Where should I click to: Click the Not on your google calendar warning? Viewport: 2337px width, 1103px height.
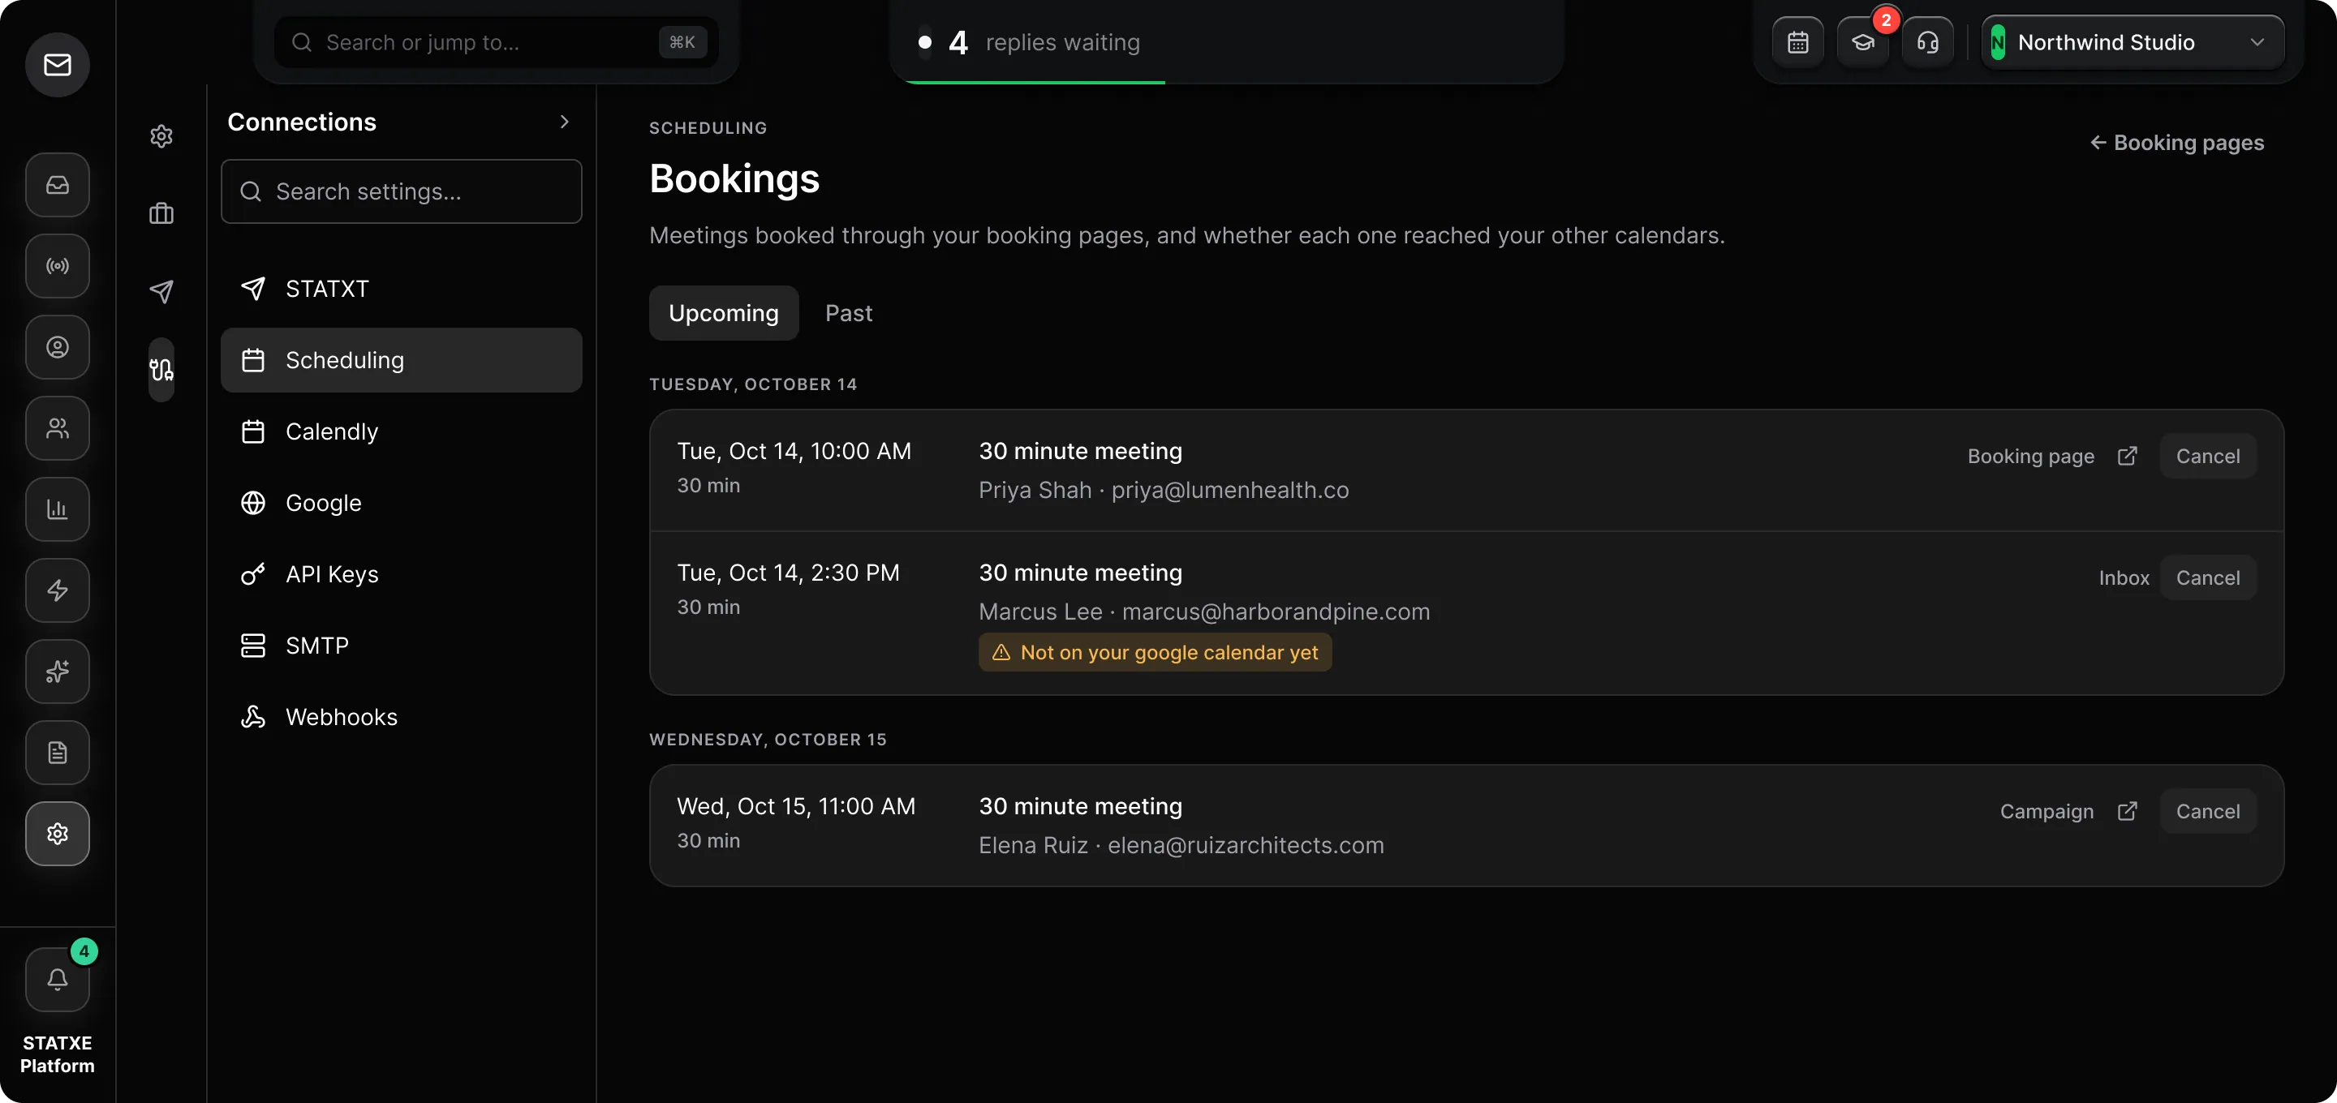coord(1155,653)
